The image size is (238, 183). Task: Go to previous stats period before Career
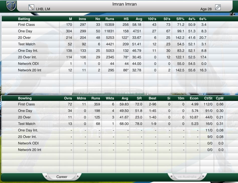(46, 176)
